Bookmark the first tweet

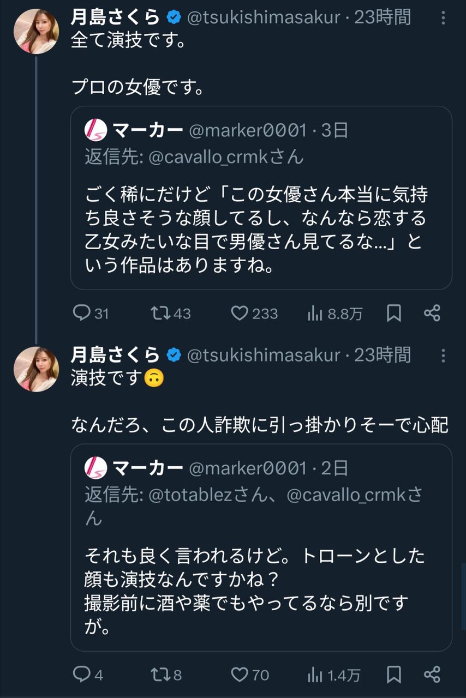point(394,314)
